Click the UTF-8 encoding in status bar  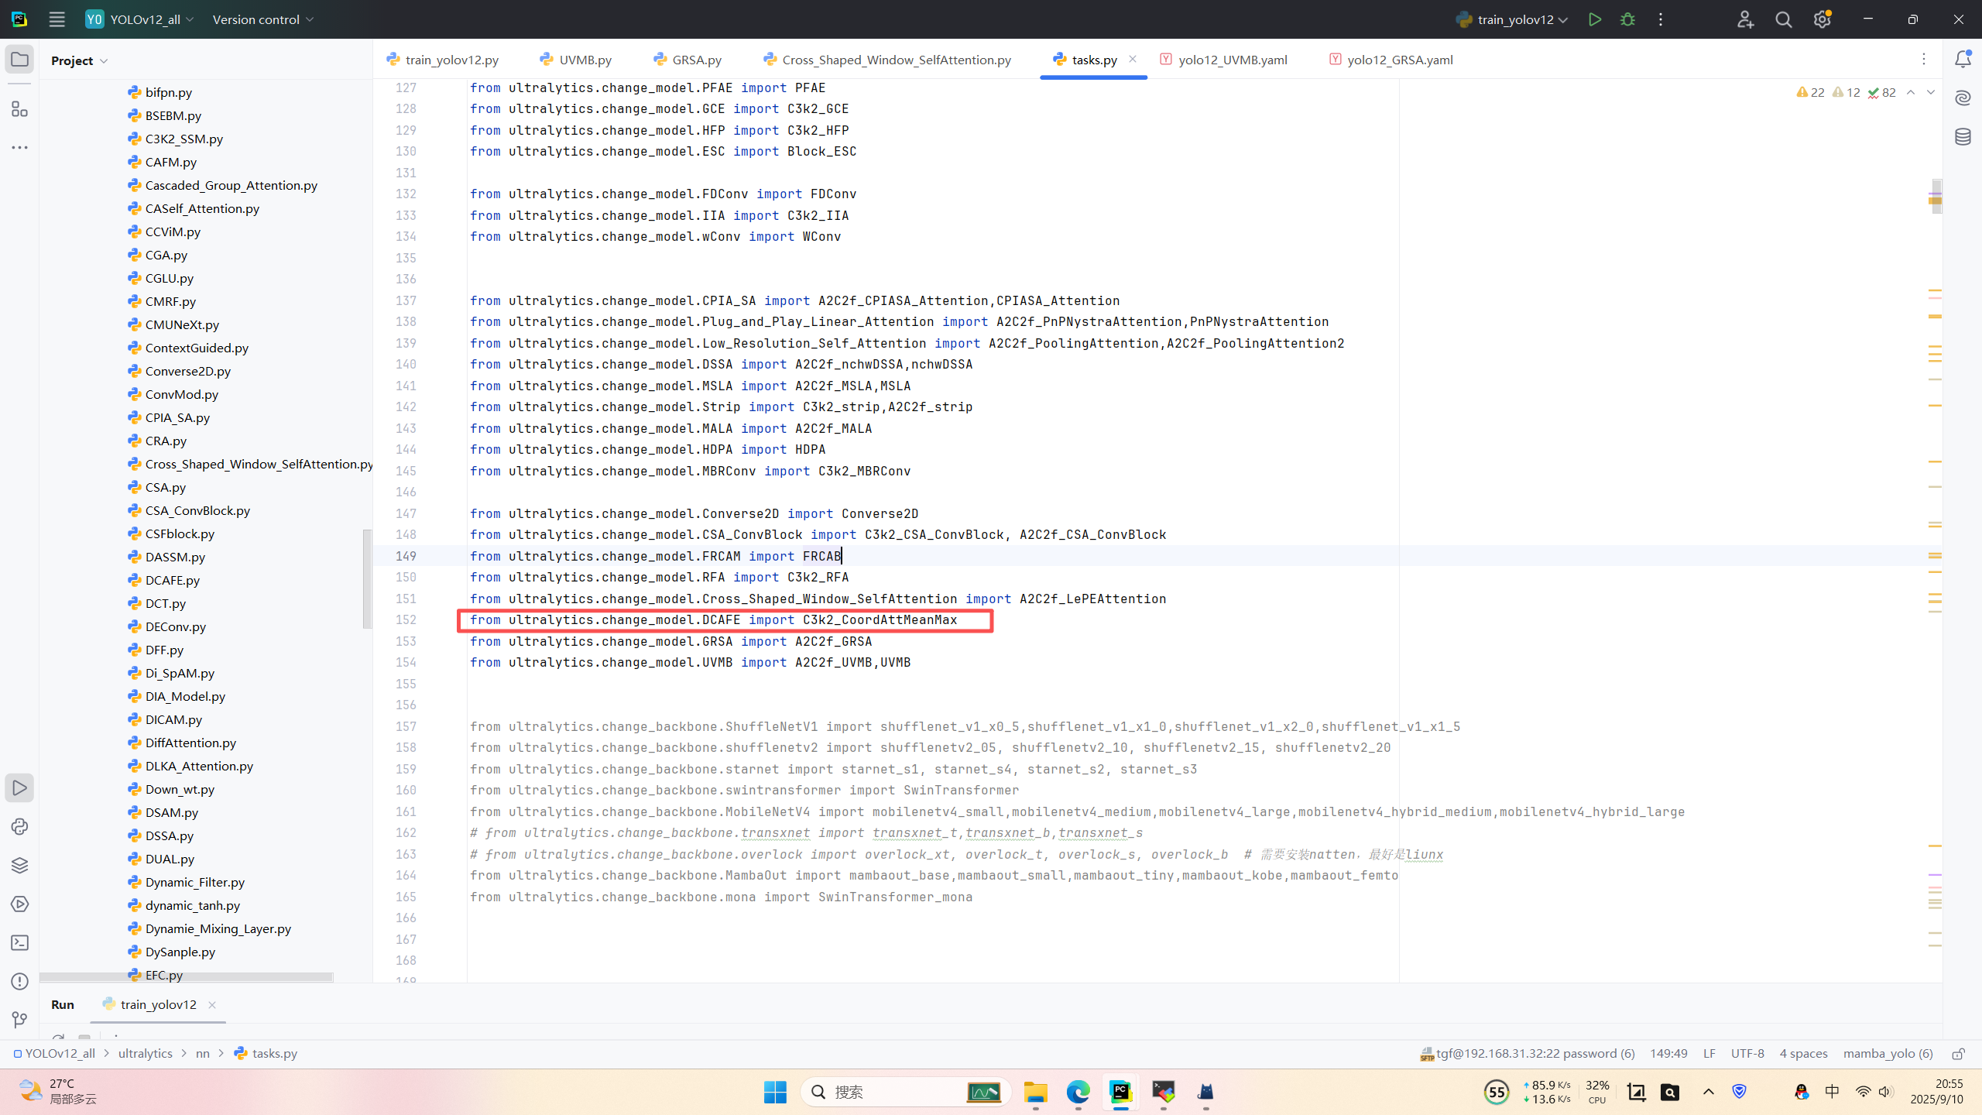tap(1747, 1053)
